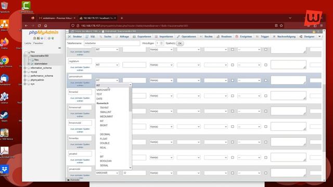This screenshot has height=187, width=333.
Task: Open the Trigger tab
Action: (262, 37)
